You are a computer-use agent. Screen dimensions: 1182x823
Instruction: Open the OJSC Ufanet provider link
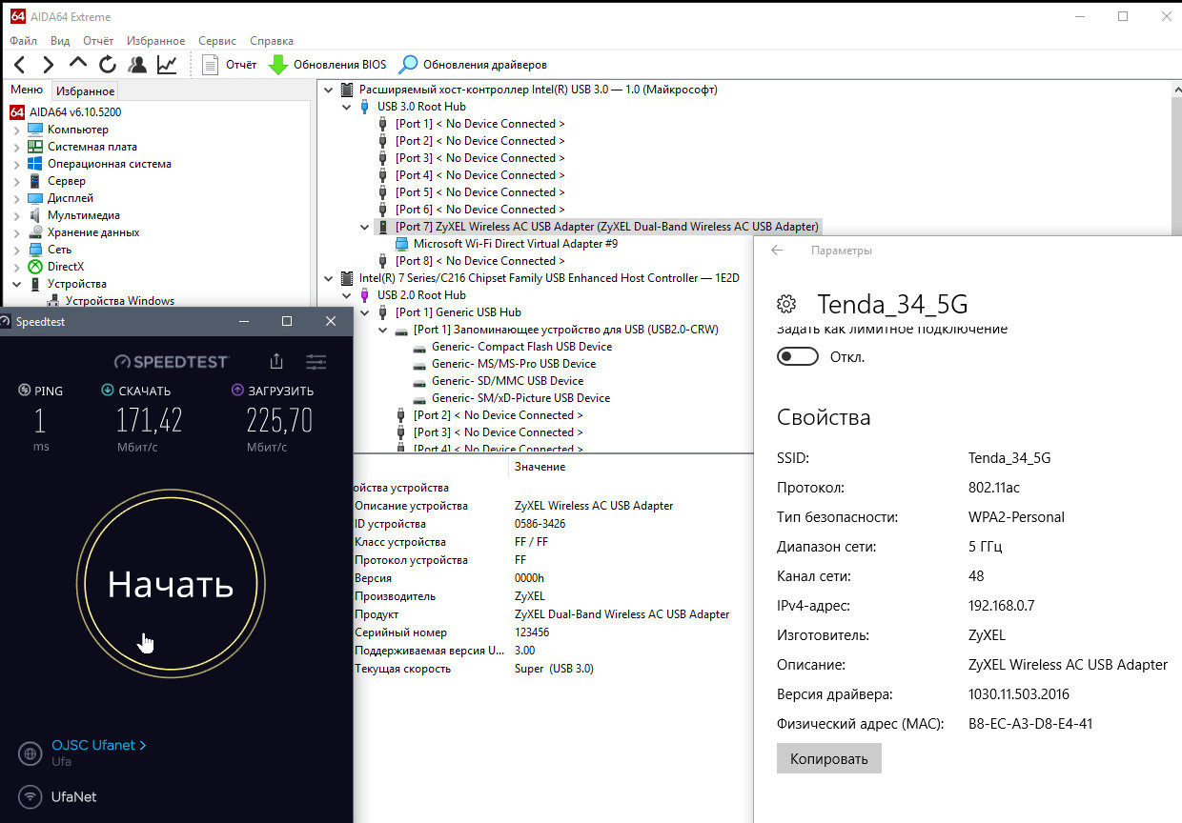click(98, 745)
